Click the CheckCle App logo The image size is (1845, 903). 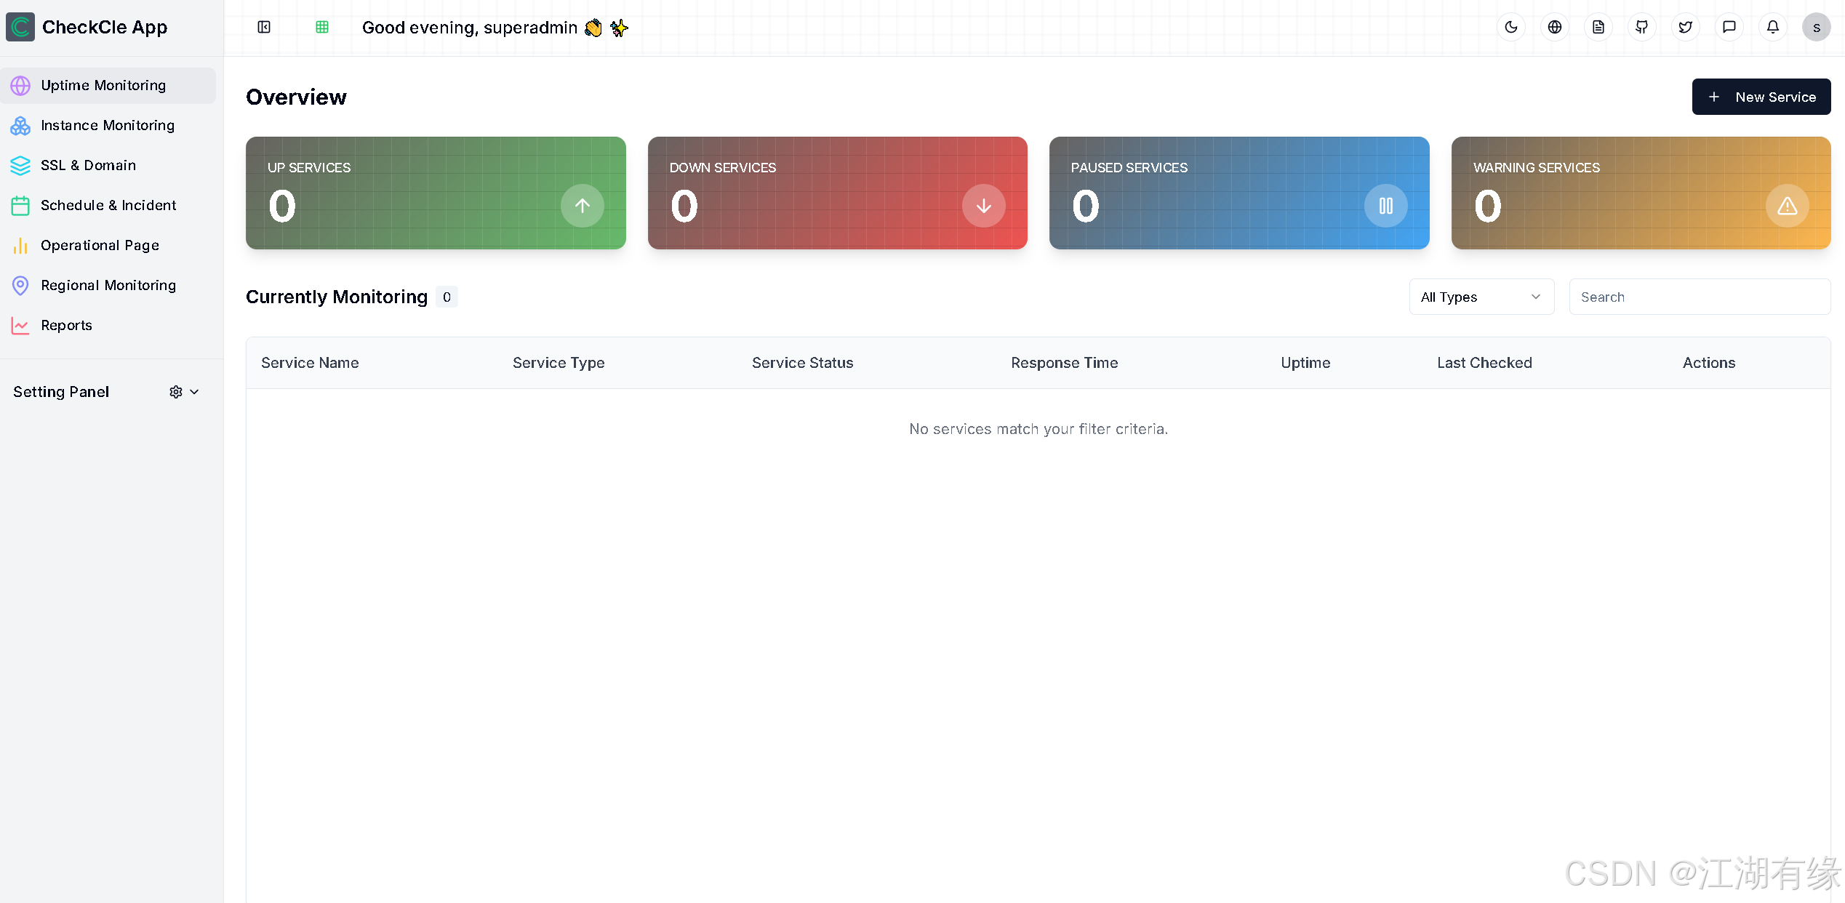20,28
